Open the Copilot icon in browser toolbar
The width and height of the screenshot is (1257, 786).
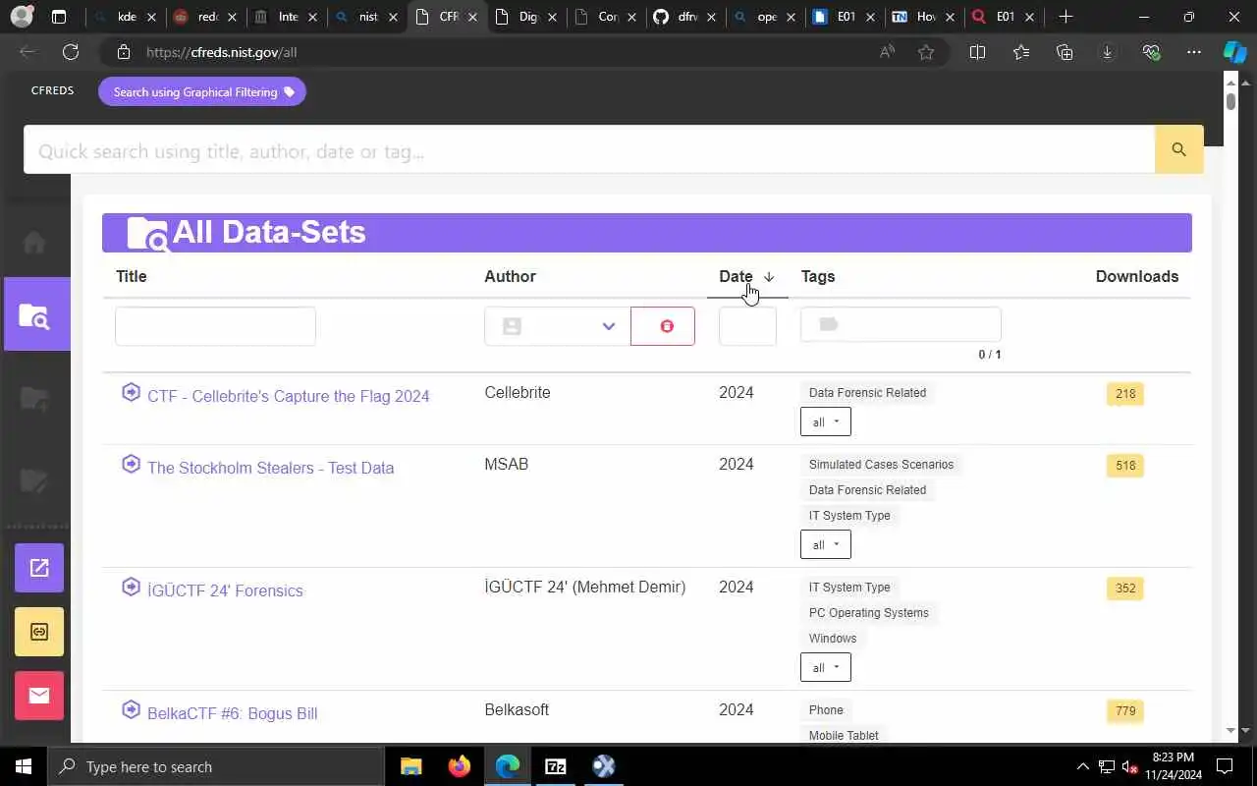(1234, 52)
